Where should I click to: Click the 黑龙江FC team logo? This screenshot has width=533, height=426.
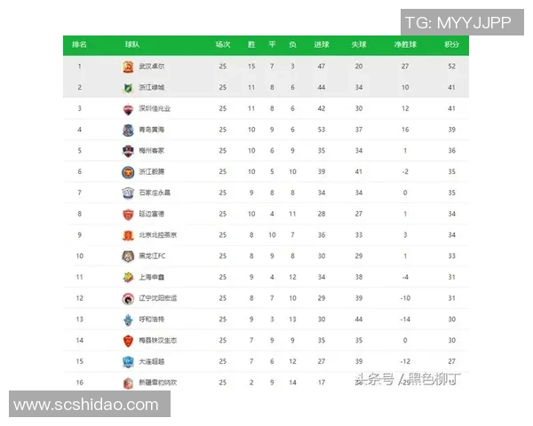[x=128, y=256]
